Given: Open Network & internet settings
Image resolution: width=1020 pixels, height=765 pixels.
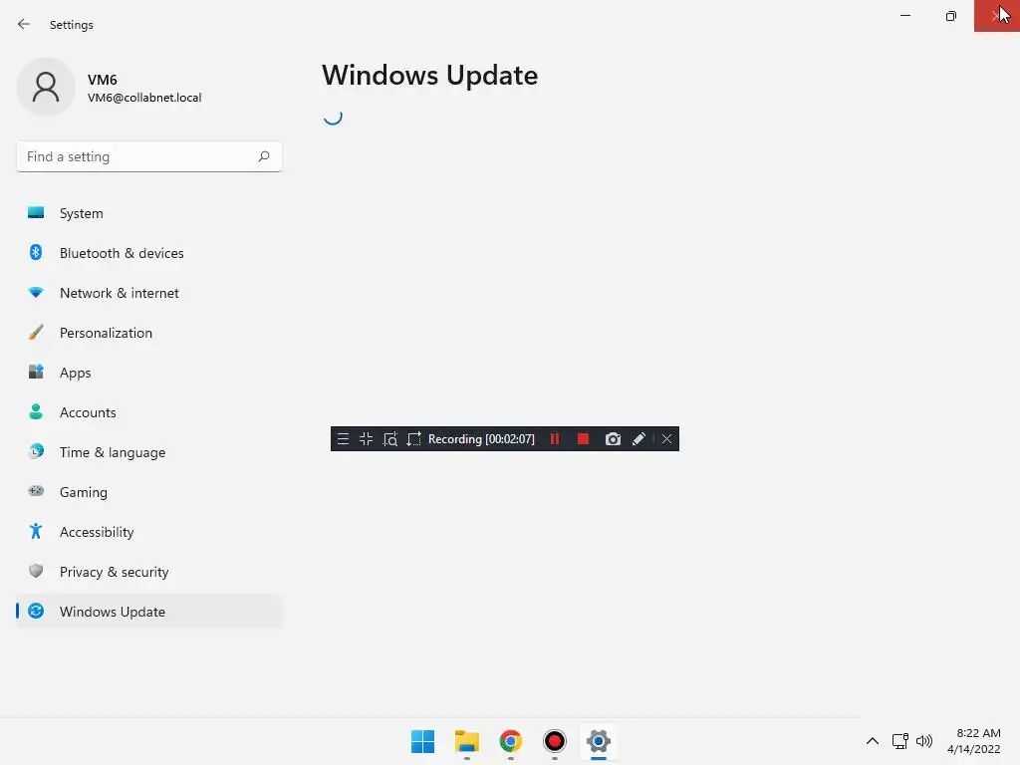Looking at the screenshot, I should click(149, 293).
